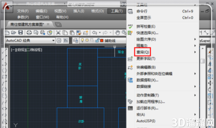
Task: Toggle the layer lock padlock icon
Action: click(97, 40)
